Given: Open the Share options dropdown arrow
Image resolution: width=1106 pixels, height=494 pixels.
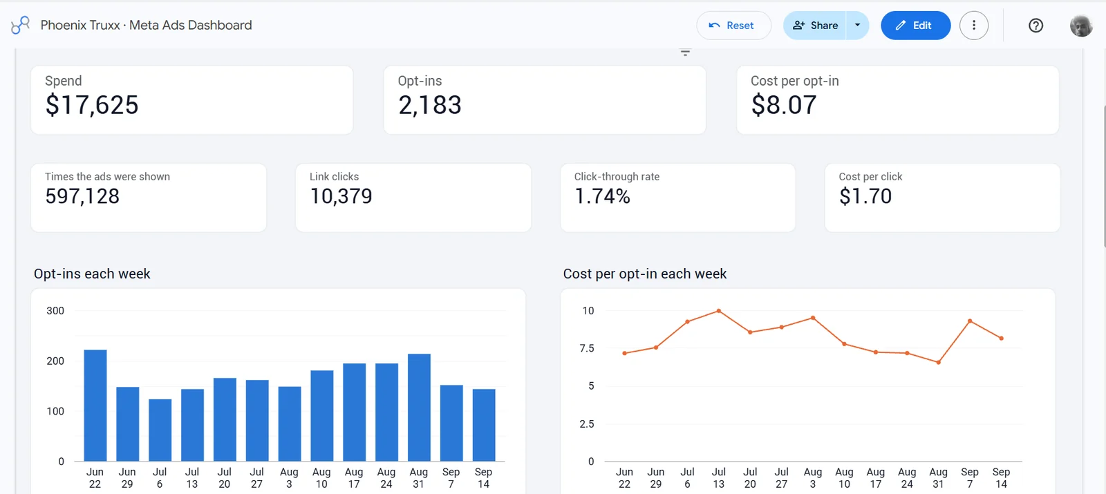Looking at the screenshot, I should (x=858, y=26).
